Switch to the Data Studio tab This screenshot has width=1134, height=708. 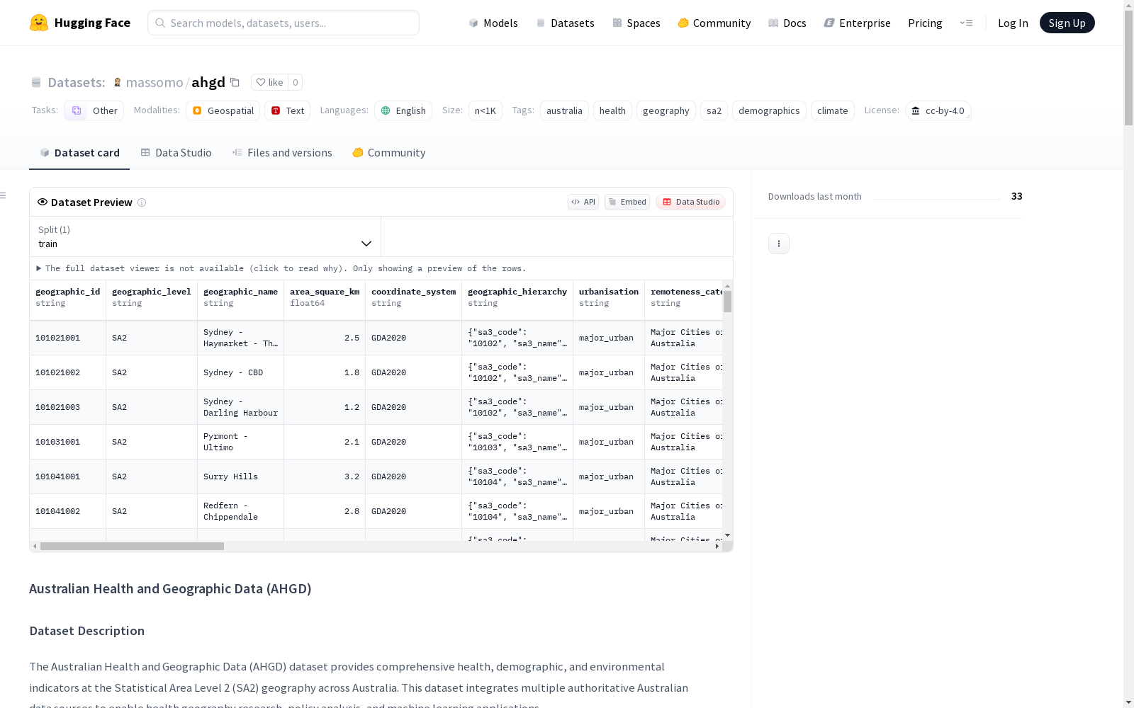coord(176,153)
